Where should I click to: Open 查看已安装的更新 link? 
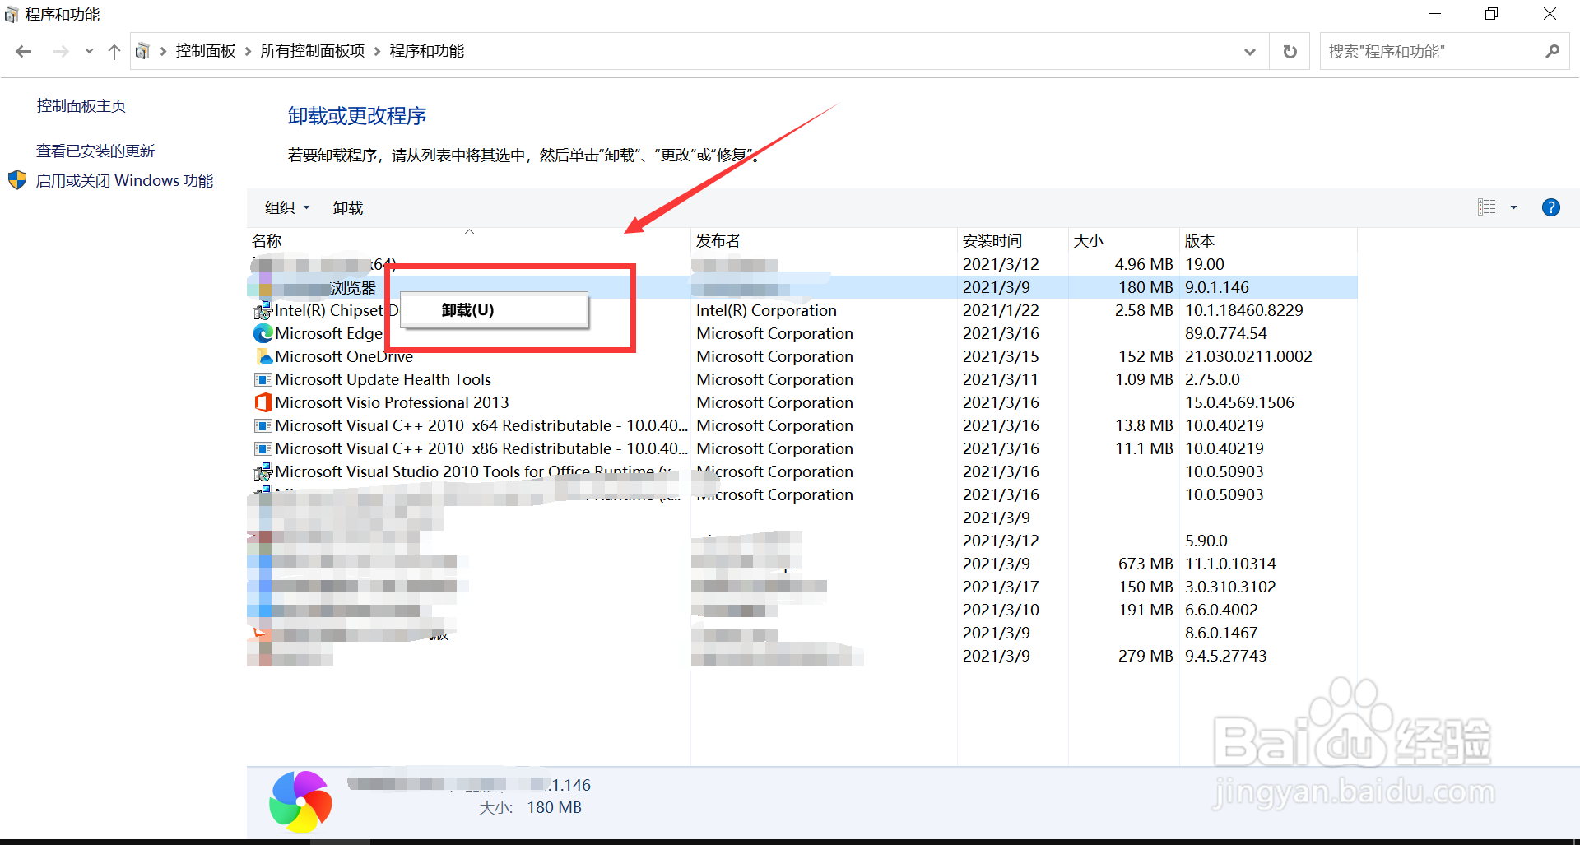tap(95, 151)
